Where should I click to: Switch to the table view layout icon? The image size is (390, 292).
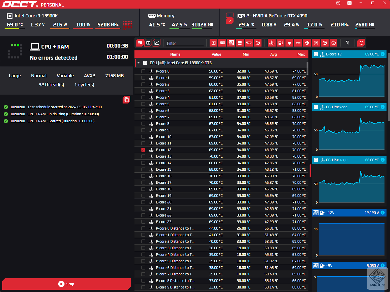click(148, 43)
